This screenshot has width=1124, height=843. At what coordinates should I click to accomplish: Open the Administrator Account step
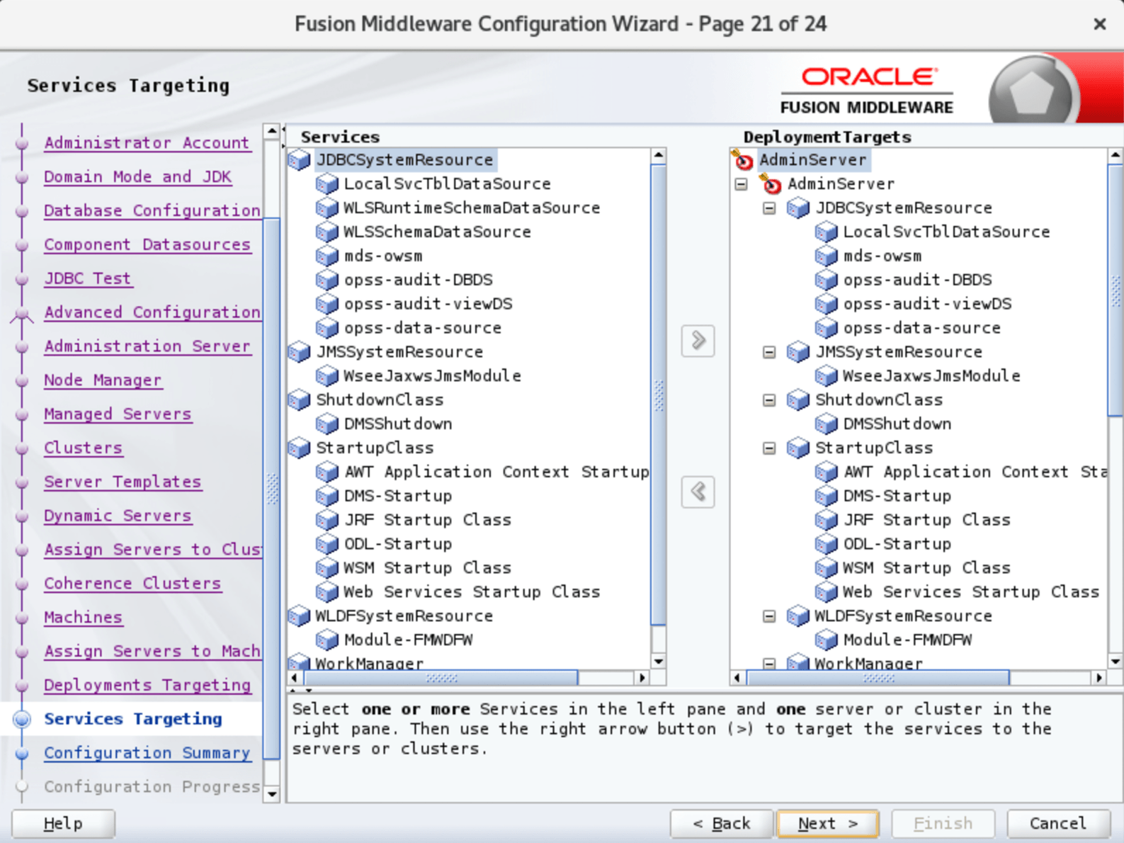coord(147,143)
